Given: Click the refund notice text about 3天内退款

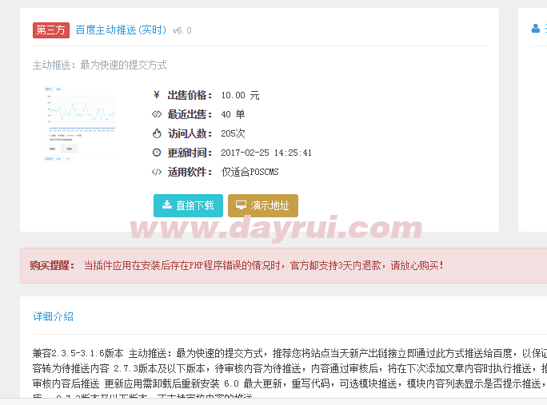Looking at the screenshot, I should click(264, 265).
